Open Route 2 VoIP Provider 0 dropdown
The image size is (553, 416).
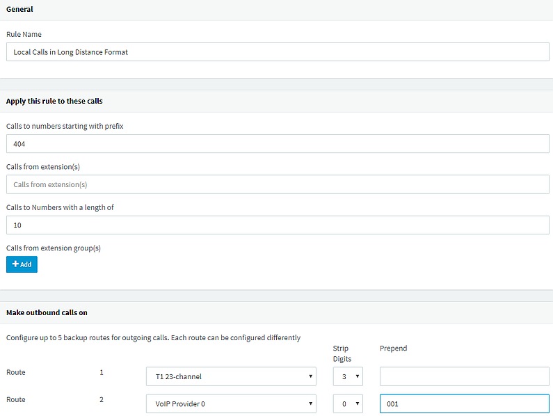click(x=231, y=403)
